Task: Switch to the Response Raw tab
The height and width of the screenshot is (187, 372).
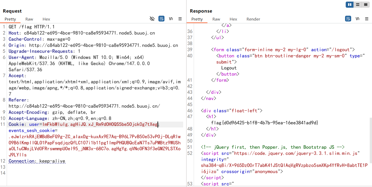Action: click(216, 19)
